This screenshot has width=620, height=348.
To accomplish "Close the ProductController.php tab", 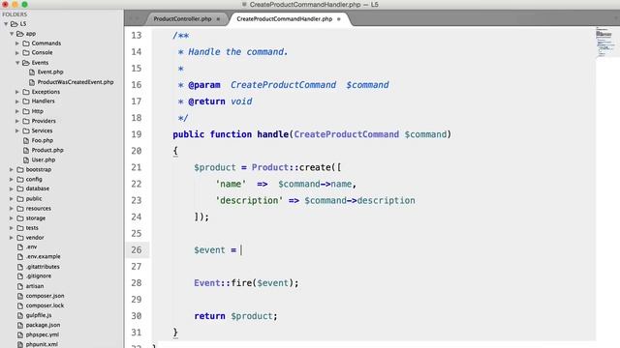I will pos(218,19).
